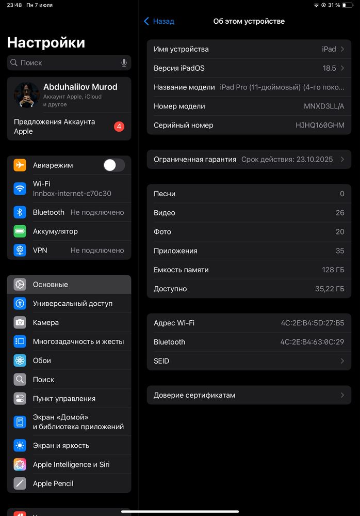
Task: Tap Емкость памяти 128 ГБ value
Action: coord(333,270)
